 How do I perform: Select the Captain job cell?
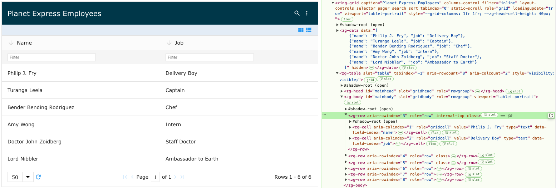(x=239, y=90)
